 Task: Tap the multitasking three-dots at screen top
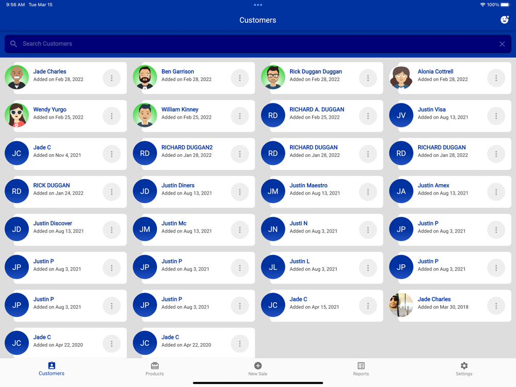(x=257, y=5)
